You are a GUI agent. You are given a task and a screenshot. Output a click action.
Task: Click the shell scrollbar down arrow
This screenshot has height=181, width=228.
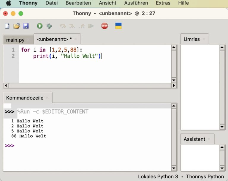click(x=174, y=168)
